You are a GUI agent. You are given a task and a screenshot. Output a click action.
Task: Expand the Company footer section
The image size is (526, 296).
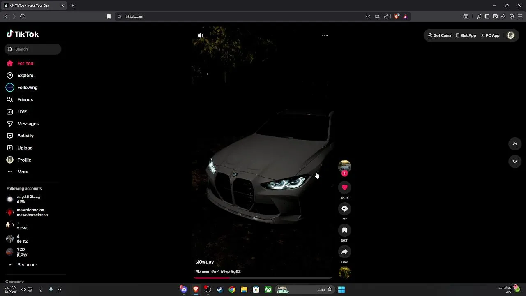tap(14, 282)
